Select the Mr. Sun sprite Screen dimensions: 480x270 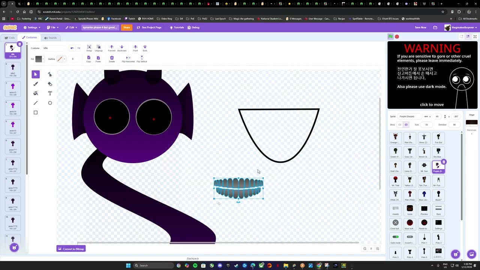click(424, 167)
